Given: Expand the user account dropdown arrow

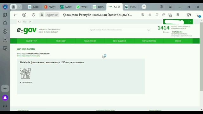Looking at the screenshot, I should click(x=191, y=22).
